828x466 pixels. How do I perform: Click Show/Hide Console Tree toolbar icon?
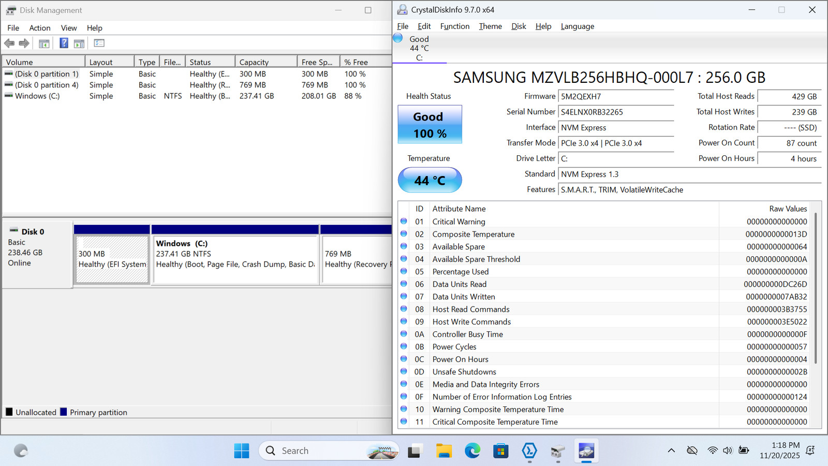pos(44,43)
